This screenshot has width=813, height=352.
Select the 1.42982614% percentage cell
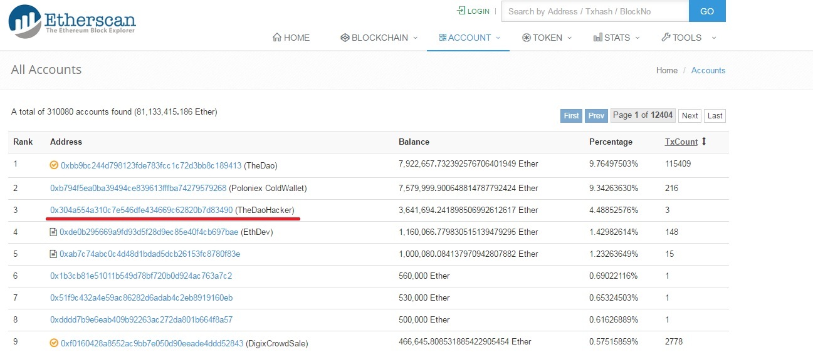pyautogui.click(x=614, y=232)
